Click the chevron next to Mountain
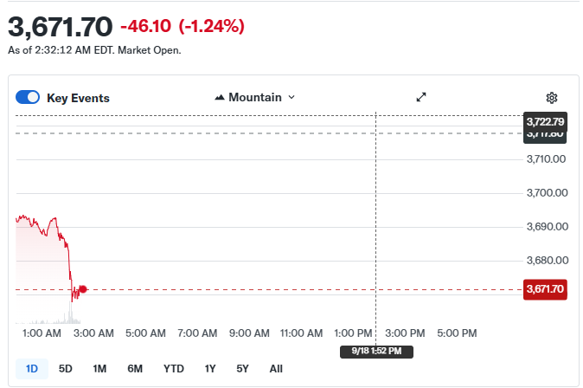Screen dimensions: 583x388 click(x=291, y=98)
